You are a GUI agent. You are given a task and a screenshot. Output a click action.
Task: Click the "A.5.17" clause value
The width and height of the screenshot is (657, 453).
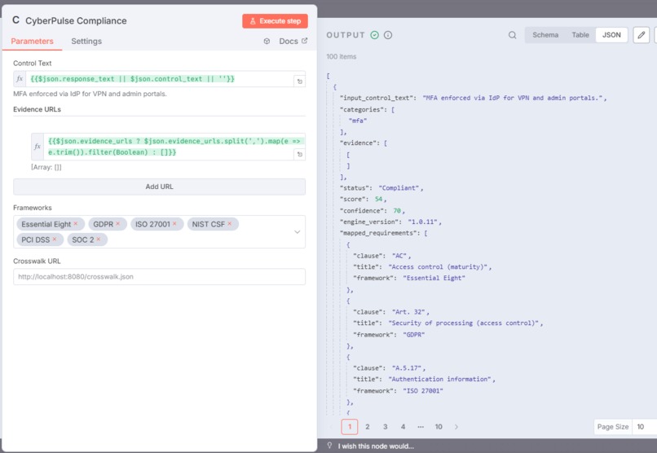point(407,368)
